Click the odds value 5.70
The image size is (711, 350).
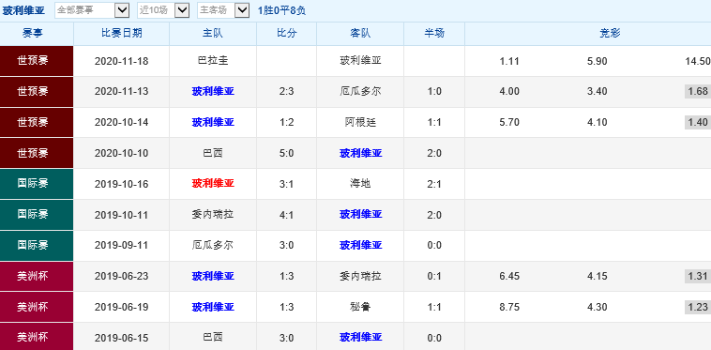[x=509, y=122]
